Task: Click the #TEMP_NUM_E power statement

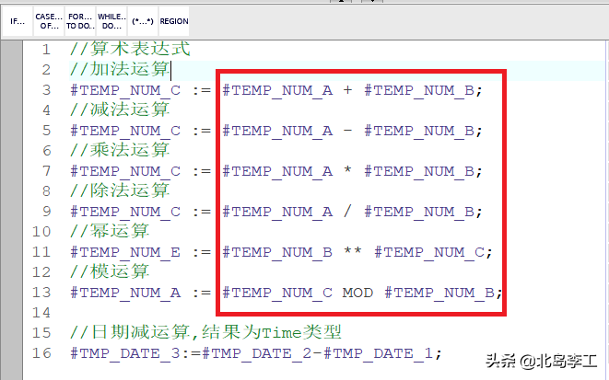Action: (x=281, y=252)
